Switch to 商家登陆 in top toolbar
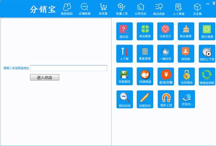This screenshot has height=146, width=216. [67, 9]
